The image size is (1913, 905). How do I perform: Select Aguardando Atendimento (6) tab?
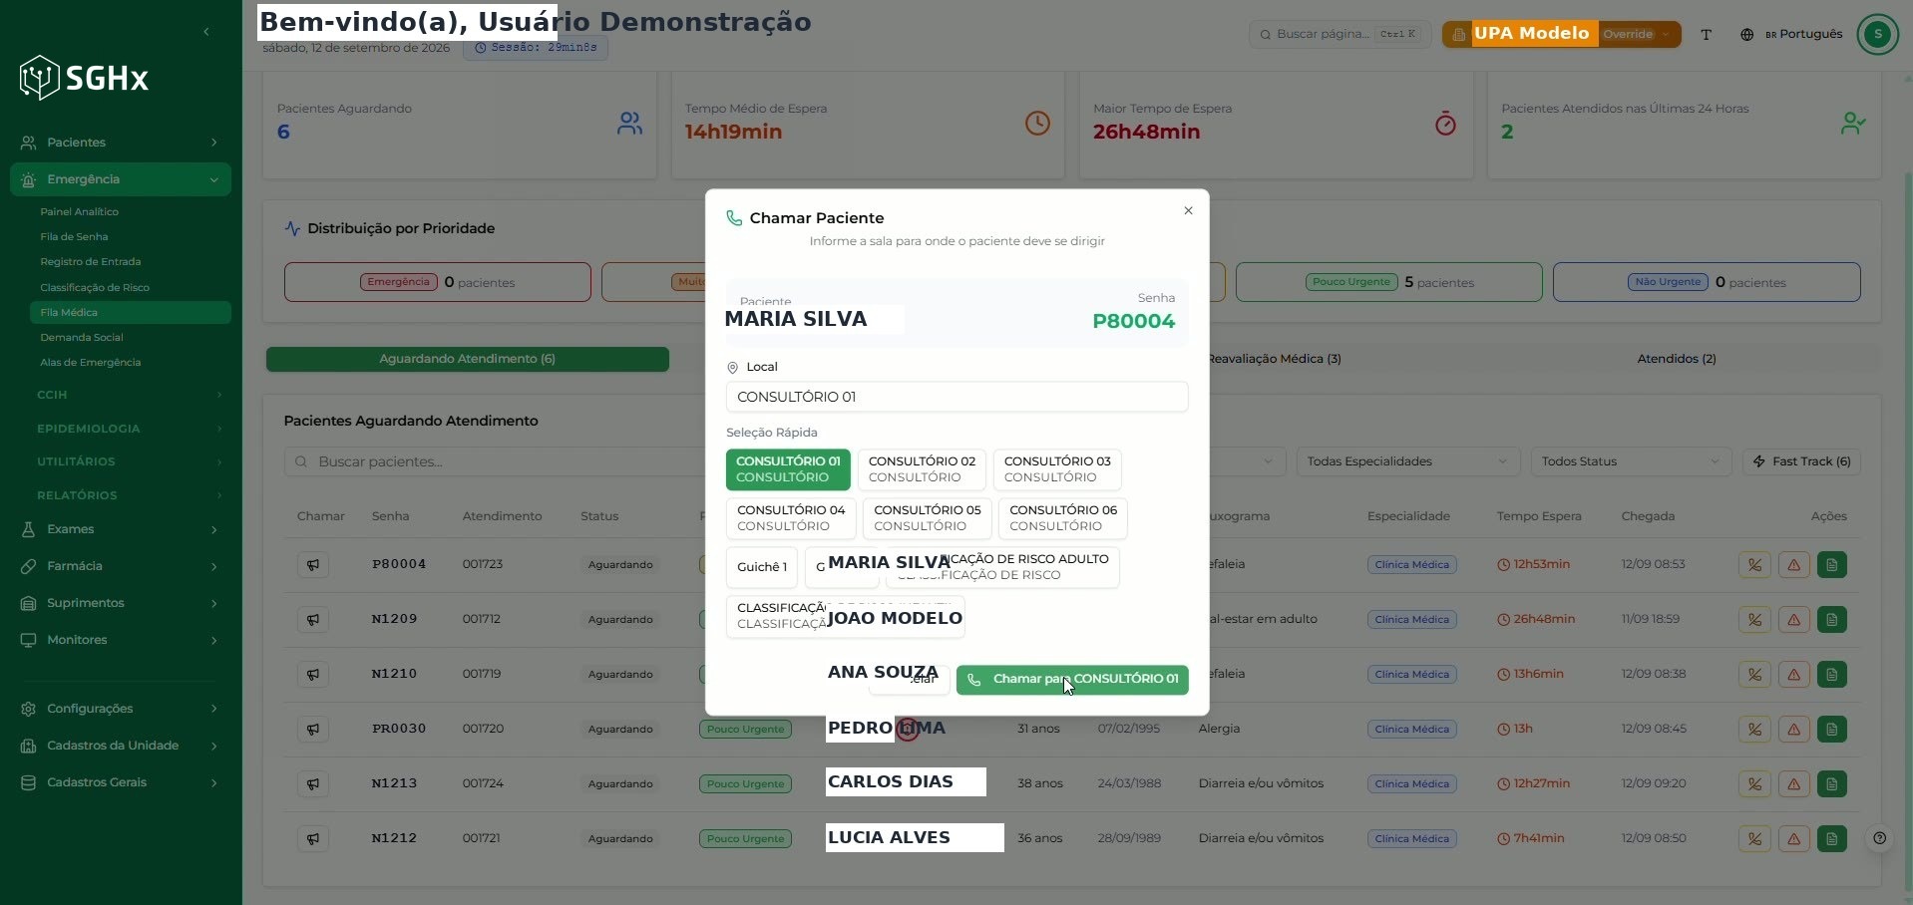[467, 359]
